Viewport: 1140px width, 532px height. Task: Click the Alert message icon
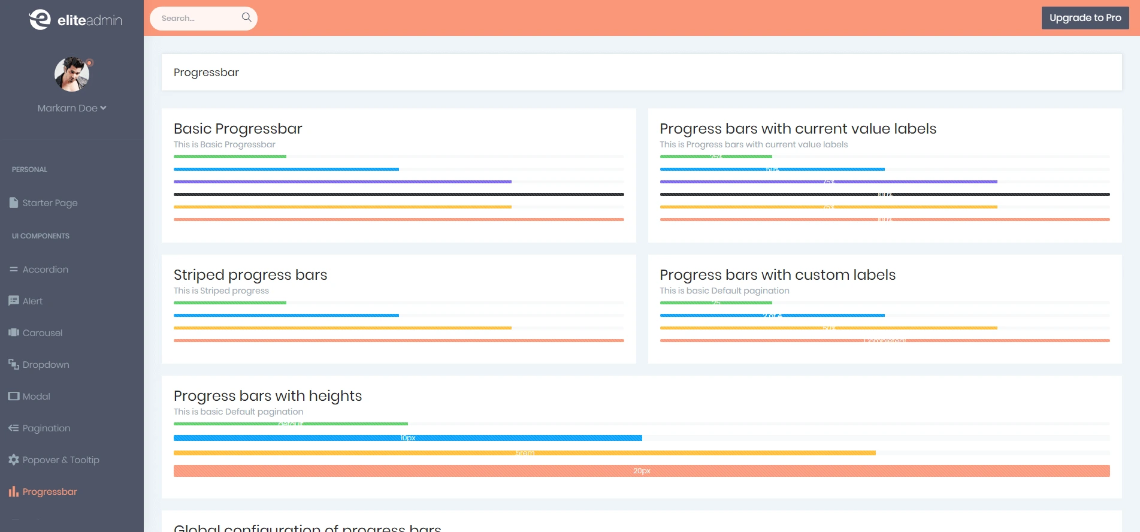click(14, 301)
